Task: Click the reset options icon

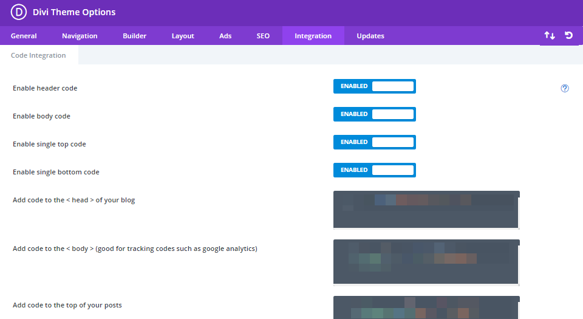Action: [568, 35]
